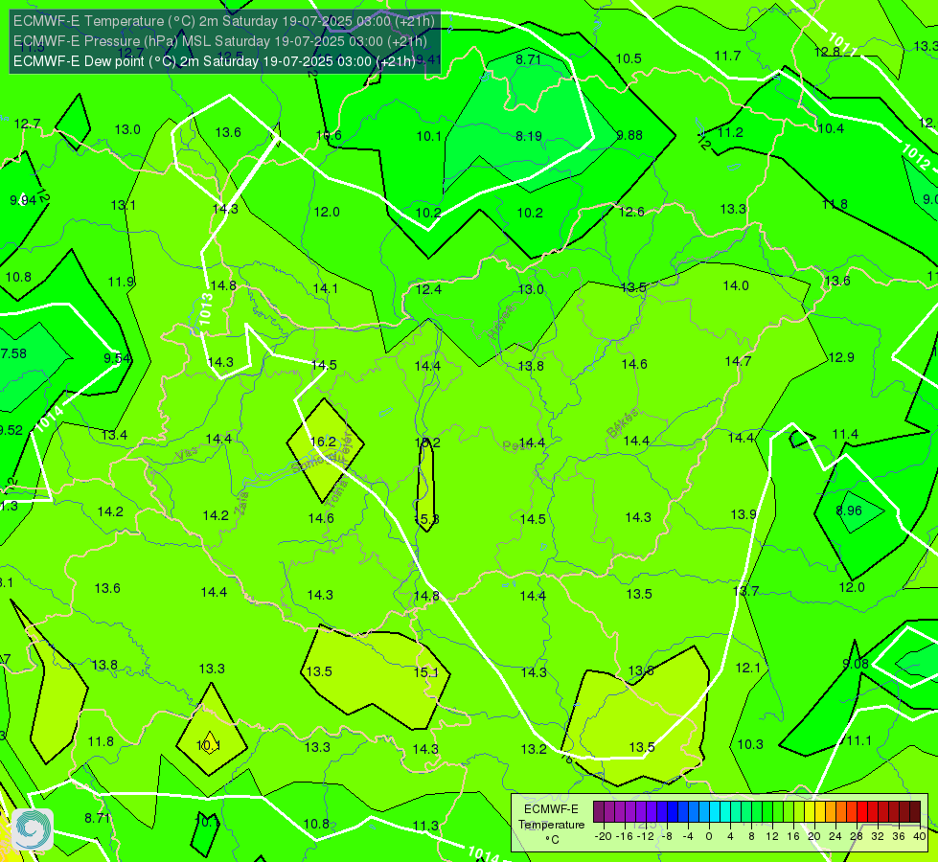
Task: Click the 11.1 temperature value
Action: [x=858, y=740]
